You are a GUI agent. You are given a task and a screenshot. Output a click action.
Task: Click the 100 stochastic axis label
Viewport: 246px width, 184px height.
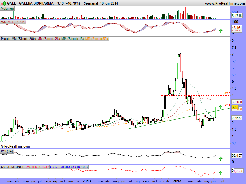pos(235,22)
